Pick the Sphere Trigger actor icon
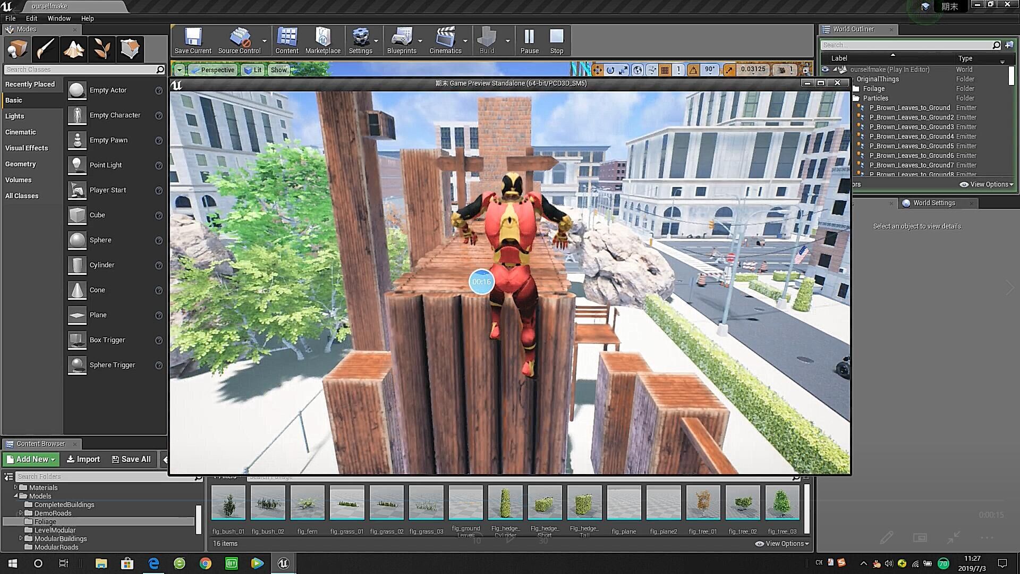This screenshot has width=1020, height=574. [x=77, y=365]
